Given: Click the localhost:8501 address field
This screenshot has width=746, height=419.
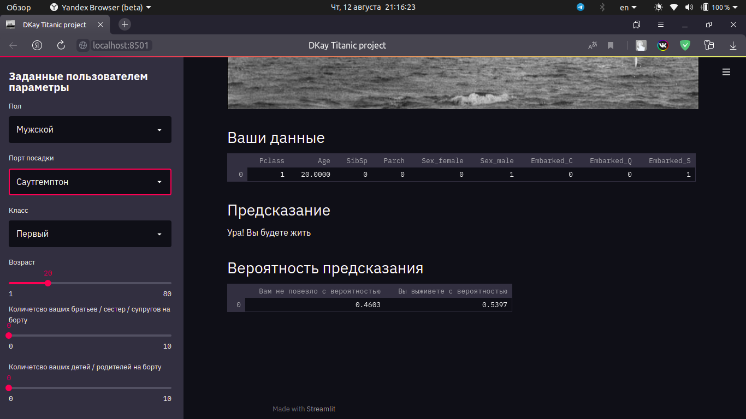Looking at the screenshot, I should (121, 45).
